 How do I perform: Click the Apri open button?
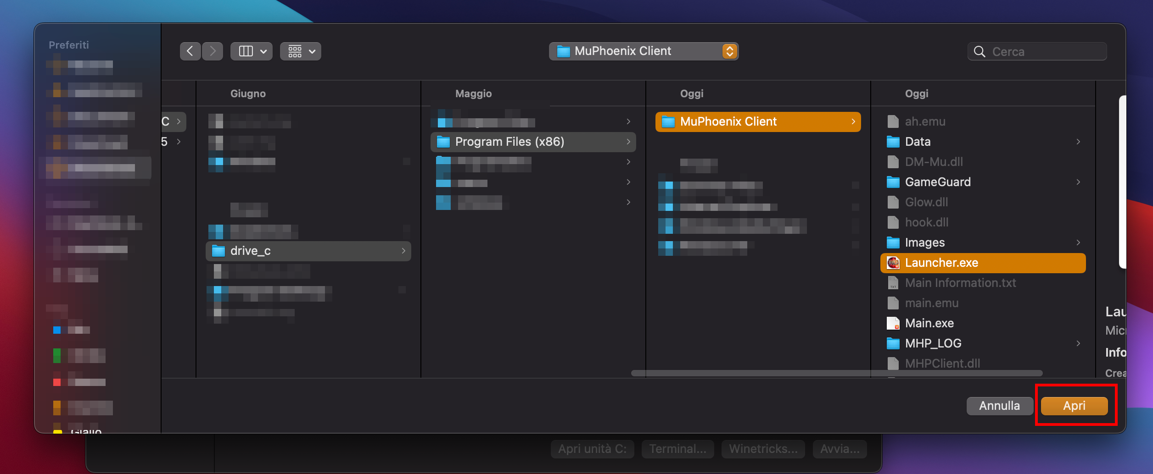click(x=1075, y=406)
